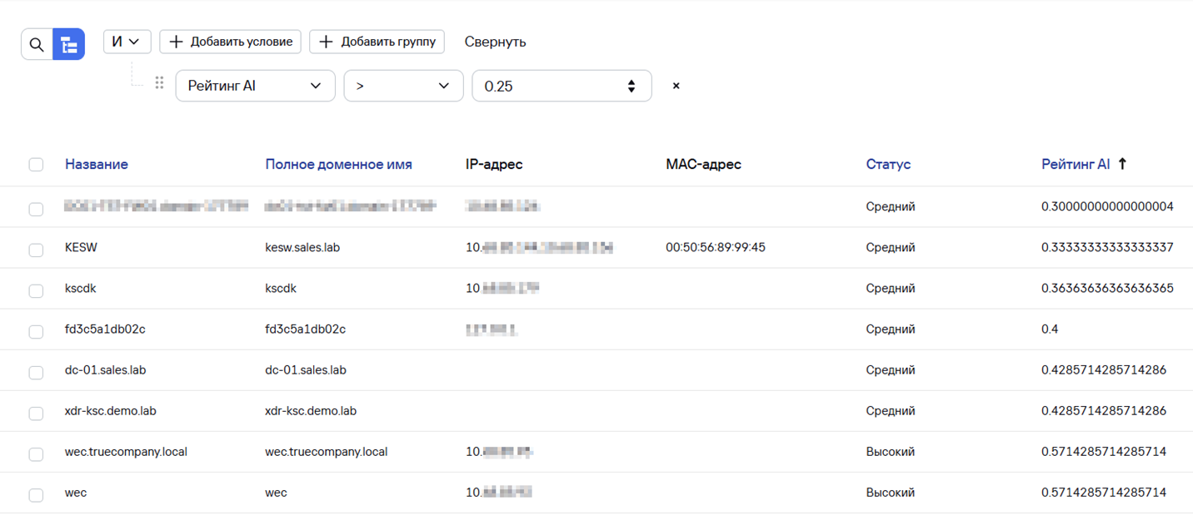Screen dimensions: 1193x515
Task: Toggle checkbox next to dc-01.sales.lab
Action: (36, 372)
